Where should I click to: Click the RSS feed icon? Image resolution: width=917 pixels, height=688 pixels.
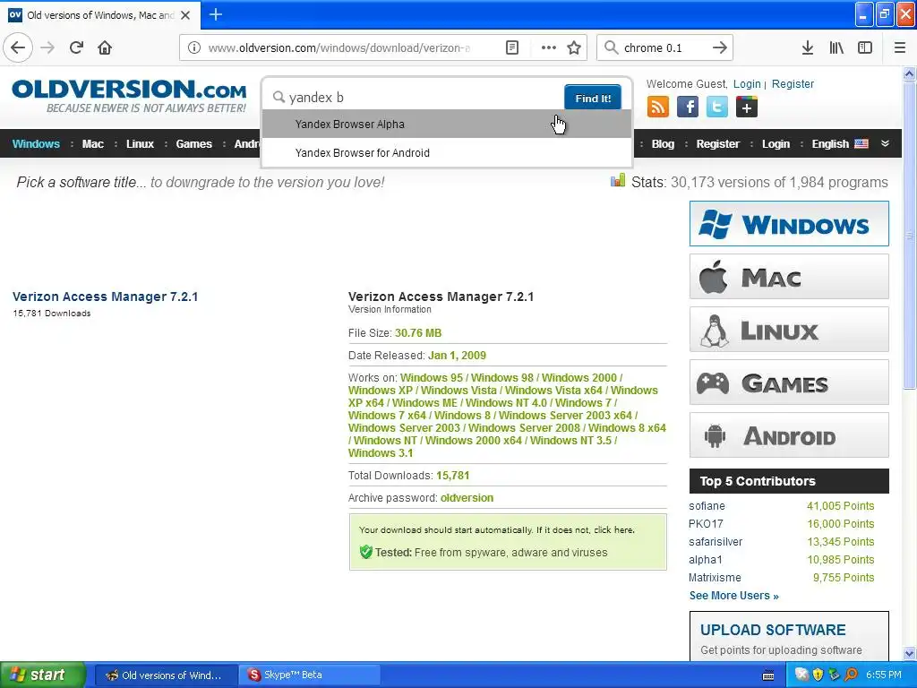point(658,107)
